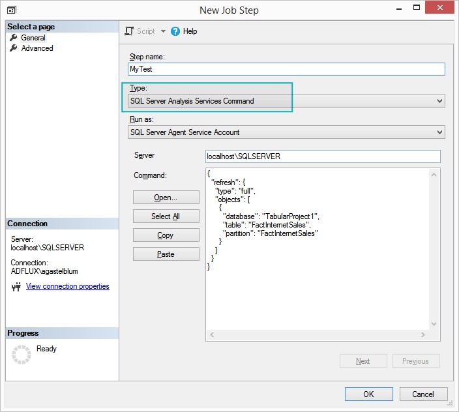Image resolution: width=459 pixels, height=412 pixels.
Task: Click the Command box scroll right arrow
Action: pos(423,334)
